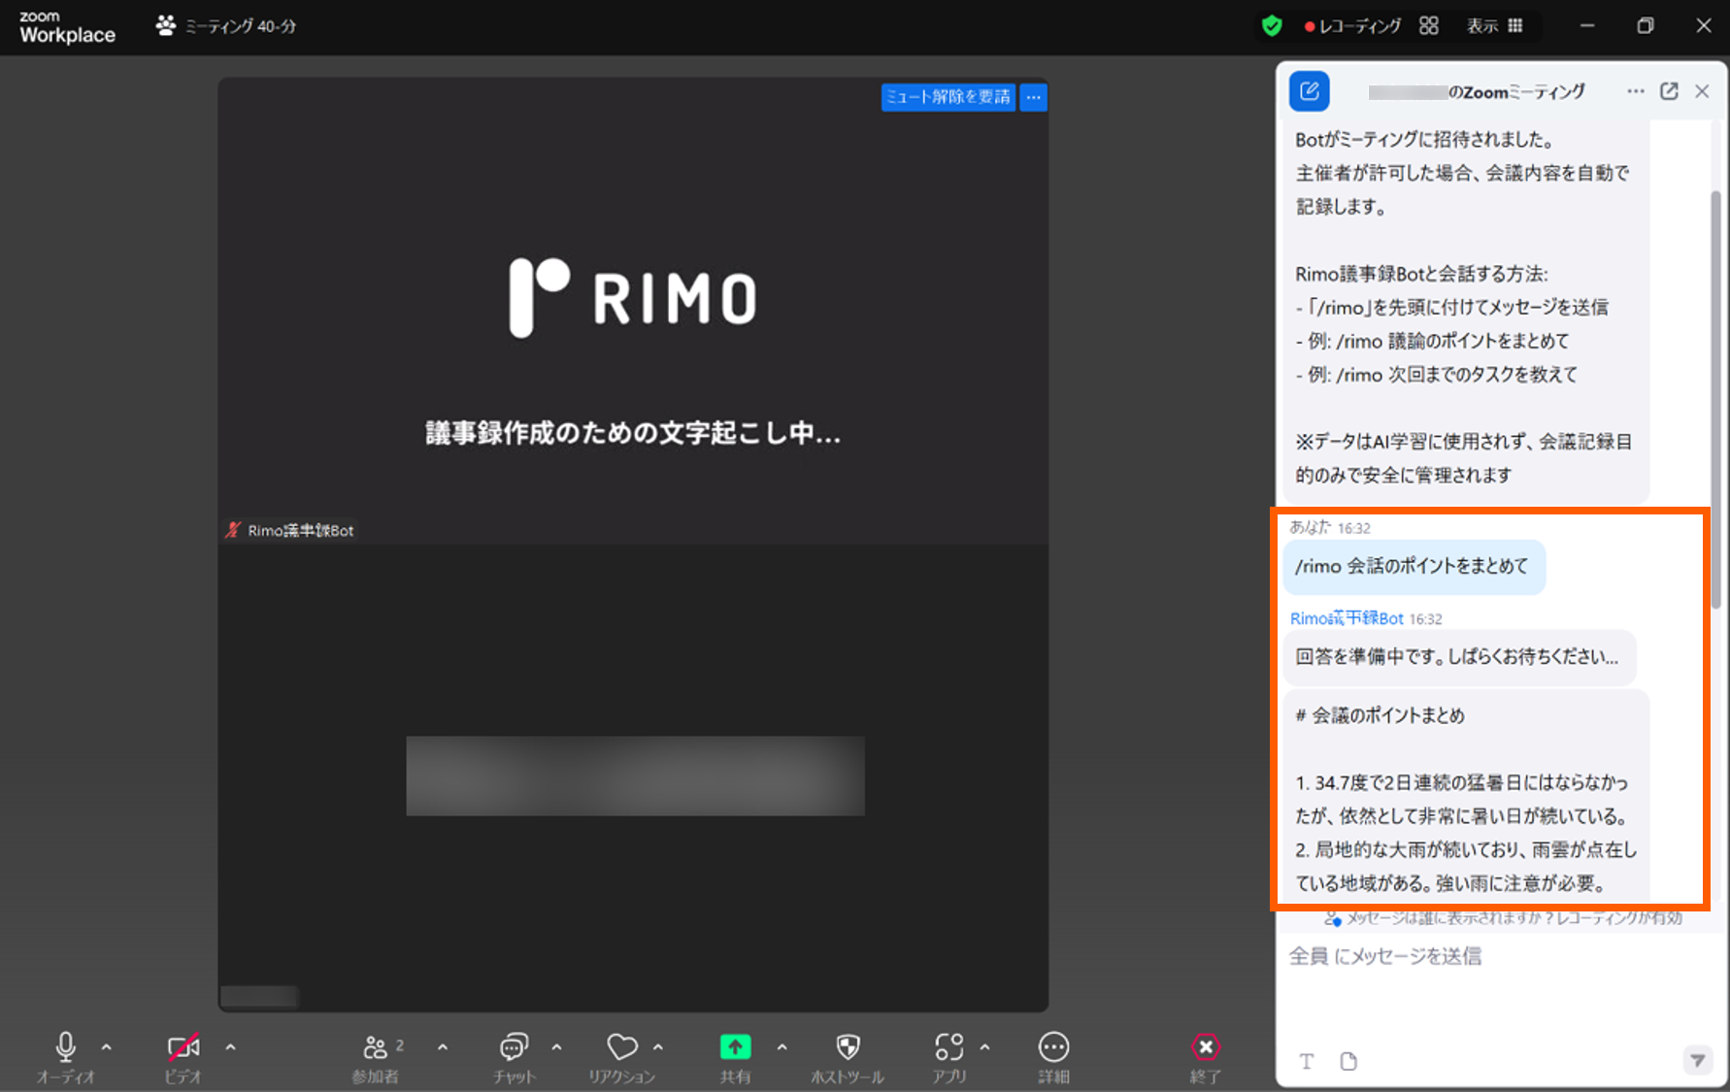This screenshot has height=1092, width=1730.
Task: Open the View (表示) menu
Action: point(1494,26)
